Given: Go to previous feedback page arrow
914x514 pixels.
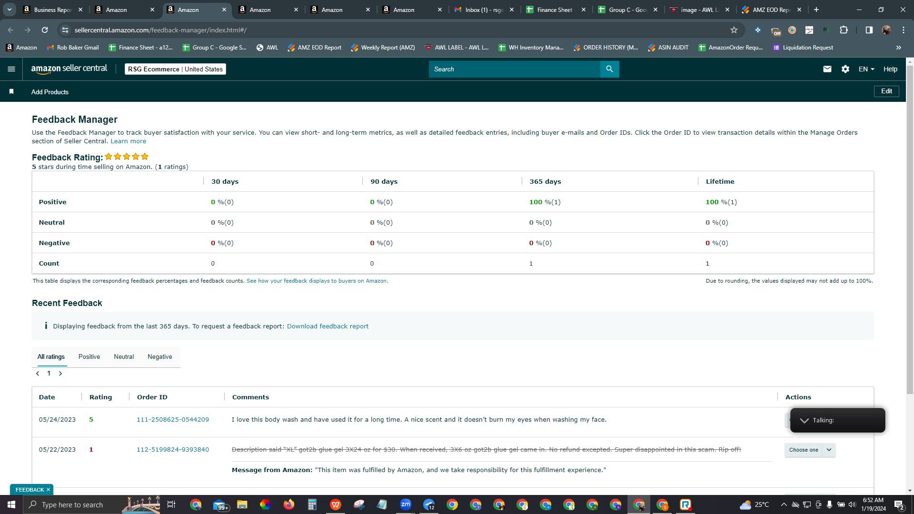Looking at the screenshot, I should [x=38, y=374].
